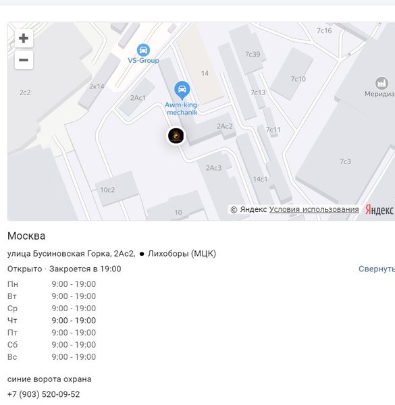Select the Awm-king-mechanik map pin
Viewport: 395px width, 405px height.
[182, 90]
